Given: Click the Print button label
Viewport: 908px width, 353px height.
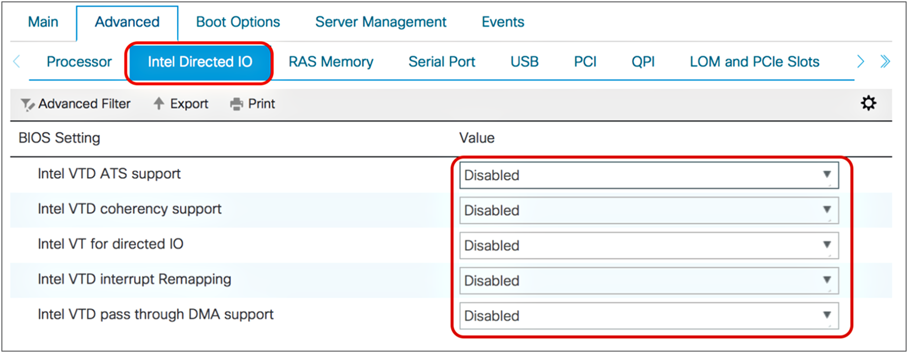Looking at the screenshot, I should click(x=262, y=104).
